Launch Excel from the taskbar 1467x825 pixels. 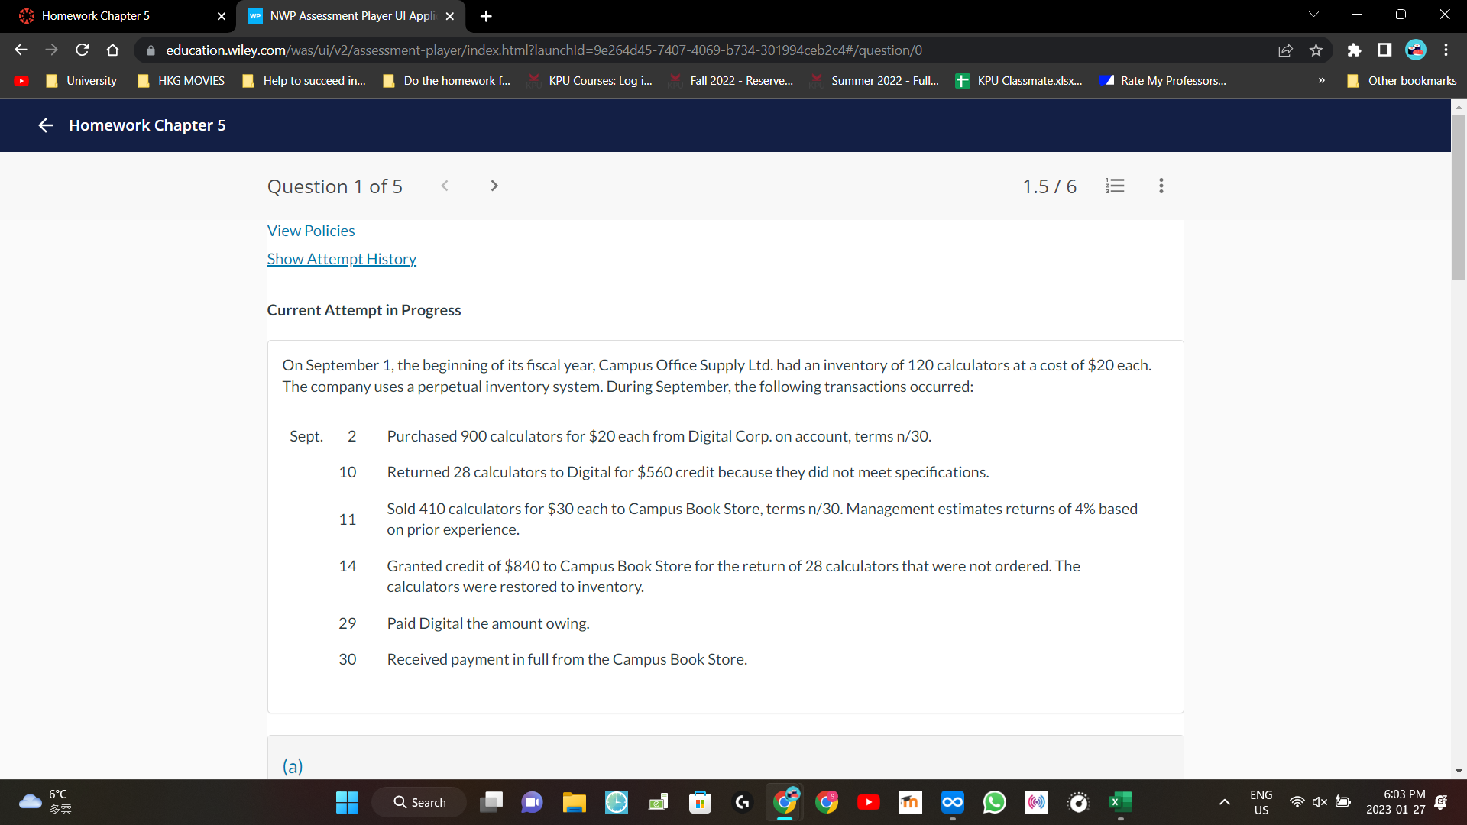[x=1119, y=802]
